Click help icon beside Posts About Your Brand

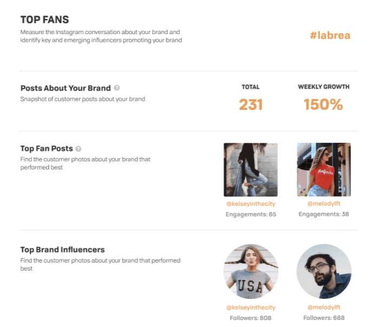point(117,88)
